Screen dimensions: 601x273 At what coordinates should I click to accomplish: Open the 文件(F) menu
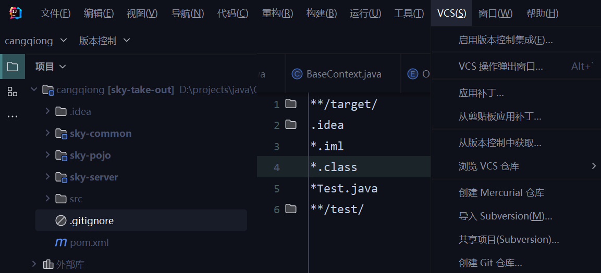(x=55, y=14)
